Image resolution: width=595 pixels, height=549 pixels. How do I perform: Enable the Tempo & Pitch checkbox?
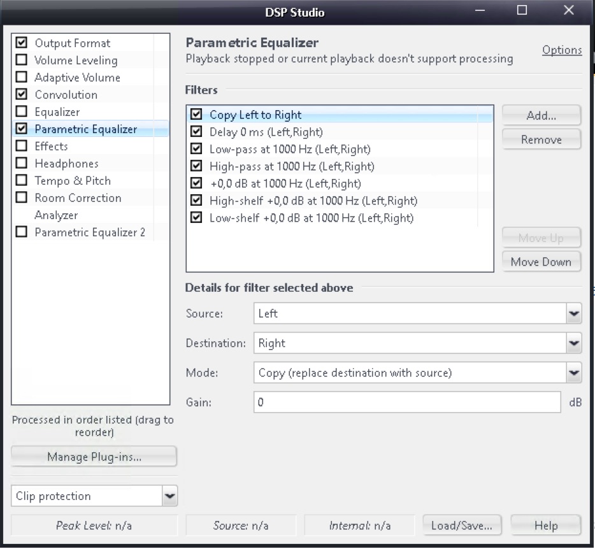click(22, 180)
